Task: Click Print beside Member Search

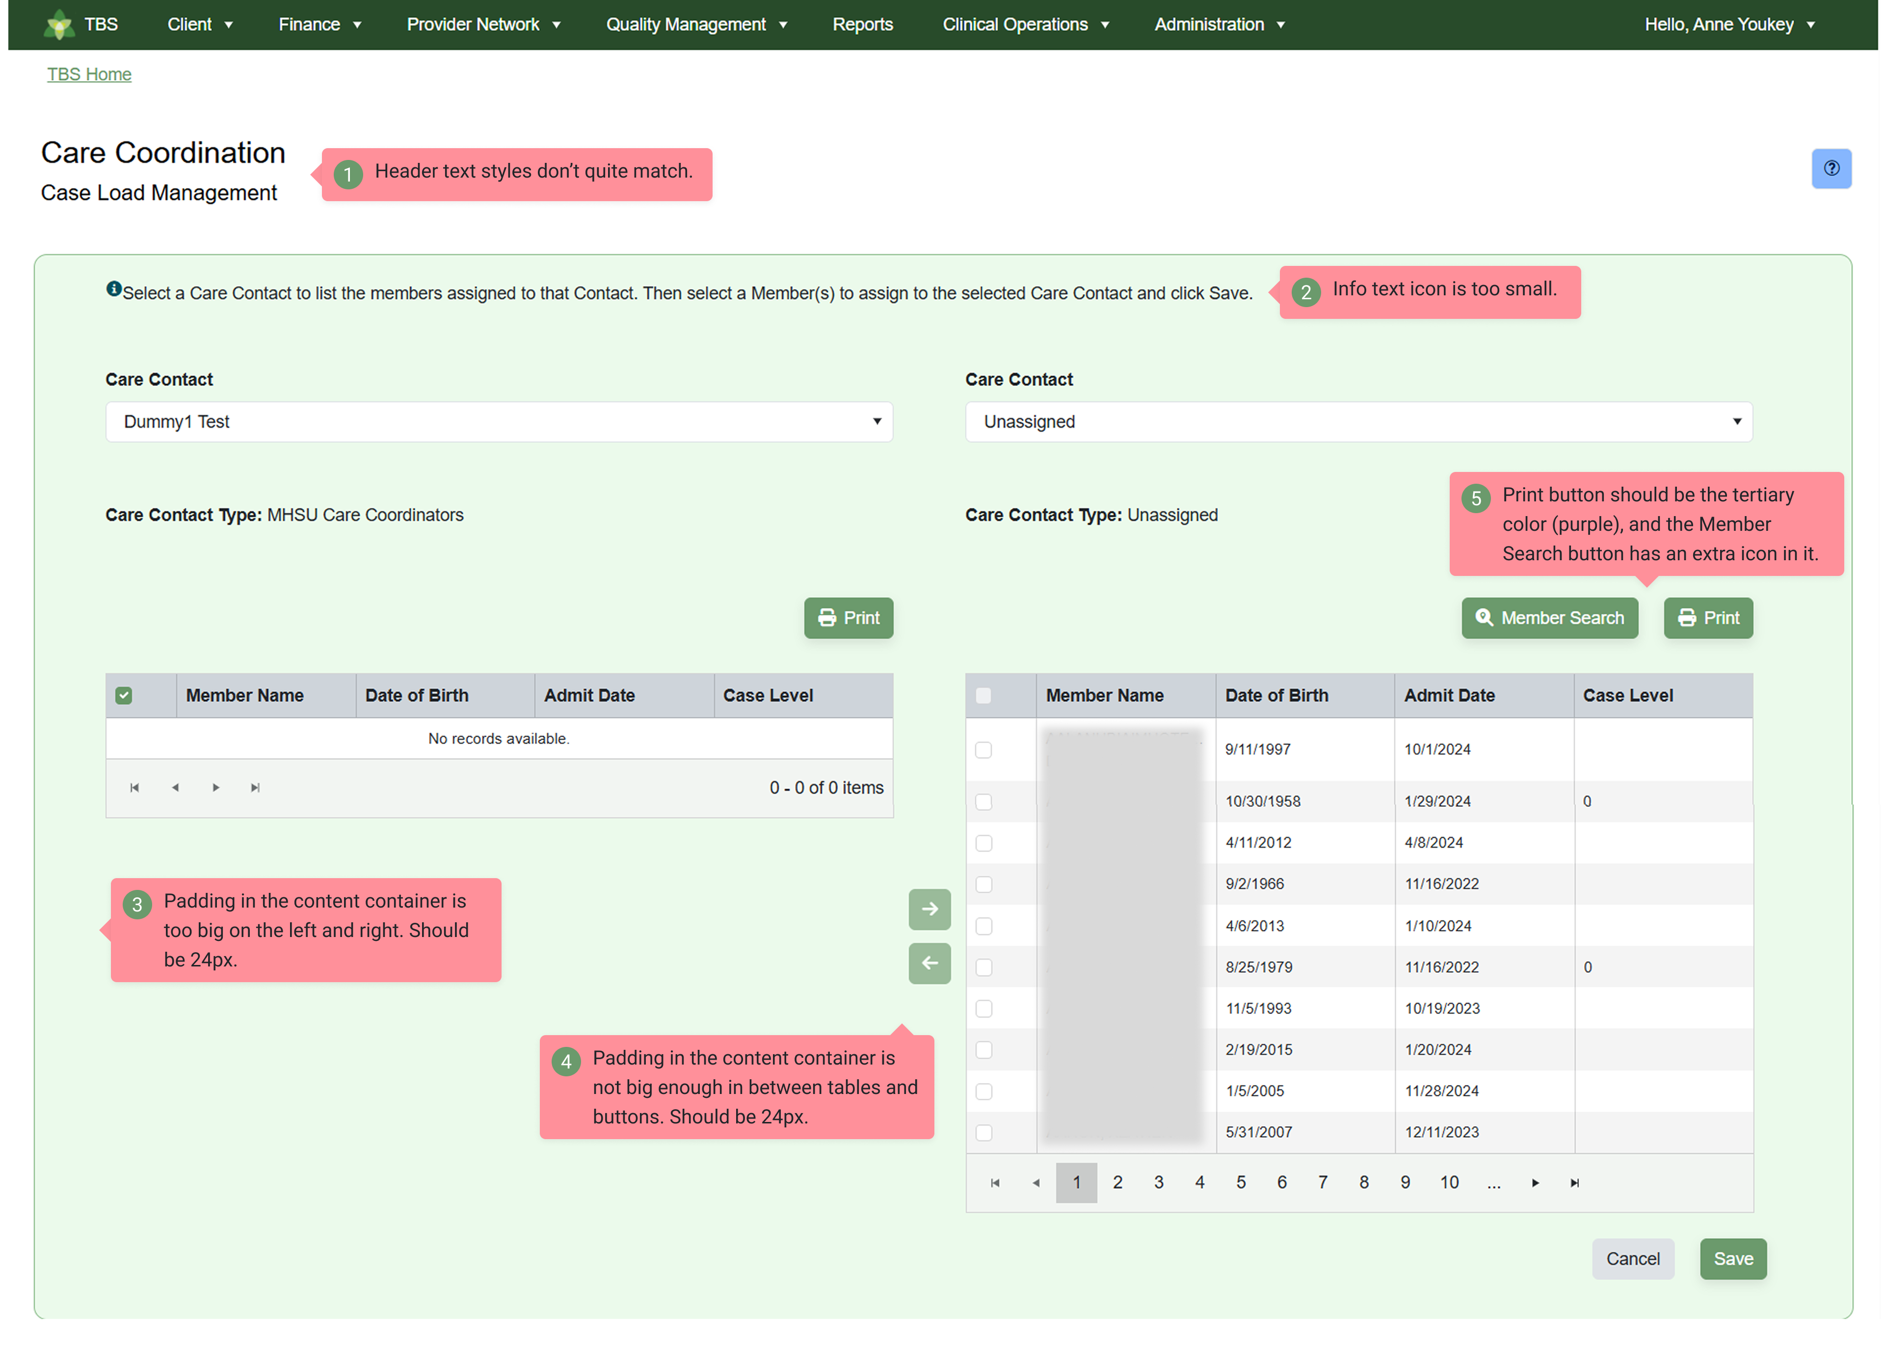Action: click(1708, 618)
